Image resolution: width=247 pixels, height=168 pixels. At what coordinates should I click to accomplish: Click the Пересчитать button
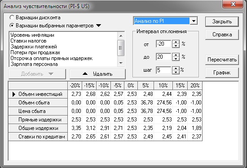222,60
